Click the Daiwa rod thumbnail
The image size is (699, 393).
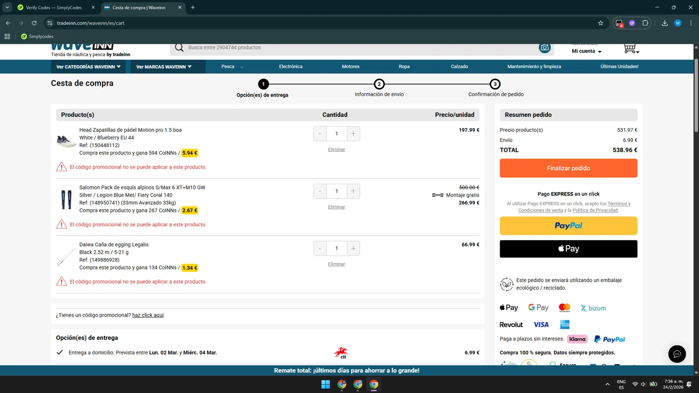click(x=66, y=257)
